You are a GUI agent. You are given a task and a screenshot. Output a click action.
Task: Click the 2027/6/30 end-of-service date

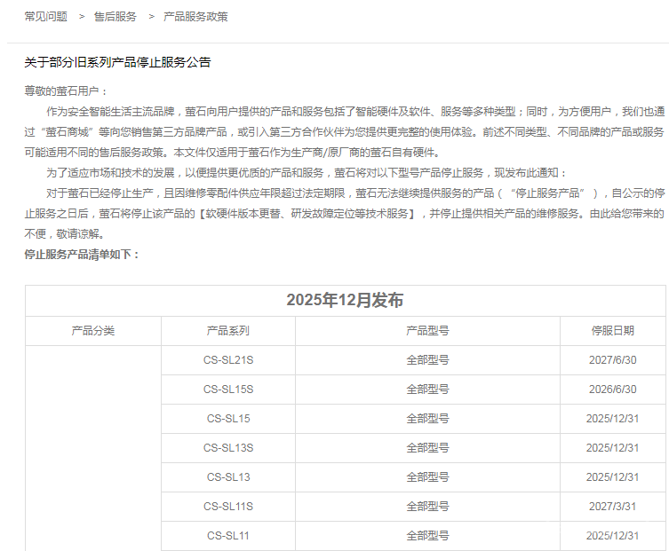[x=613, y=359]
